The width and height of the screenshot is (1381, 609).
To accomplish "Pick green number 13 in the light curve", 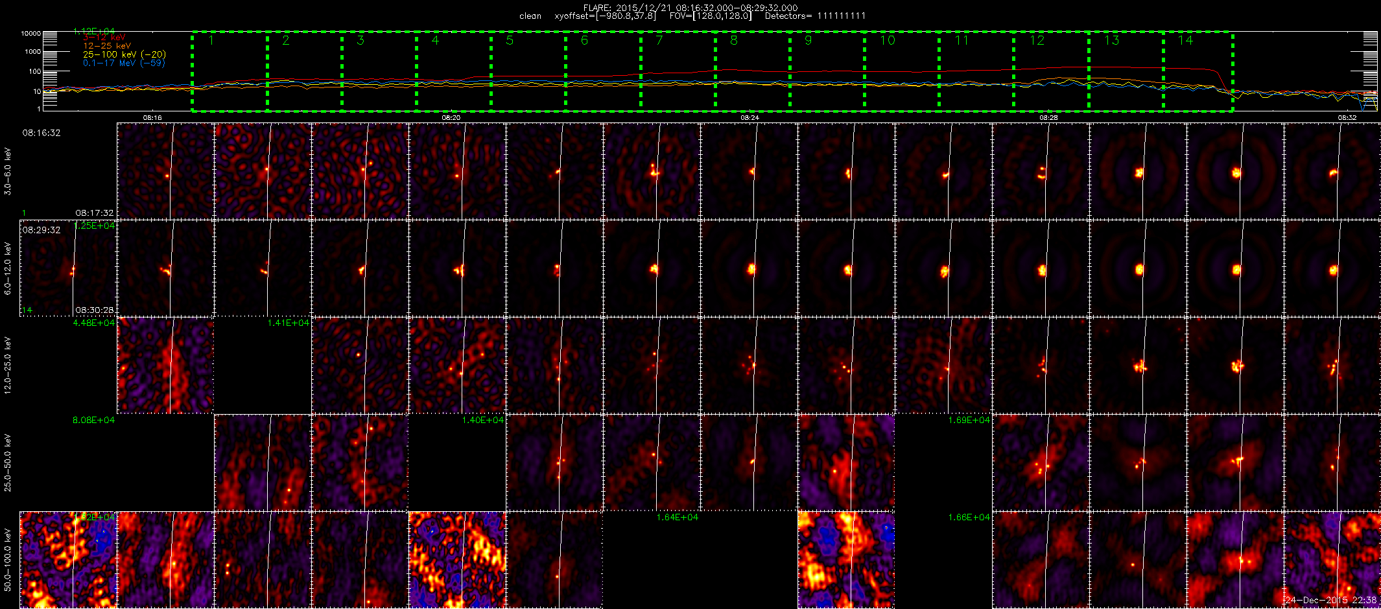I will (1111, 41).
